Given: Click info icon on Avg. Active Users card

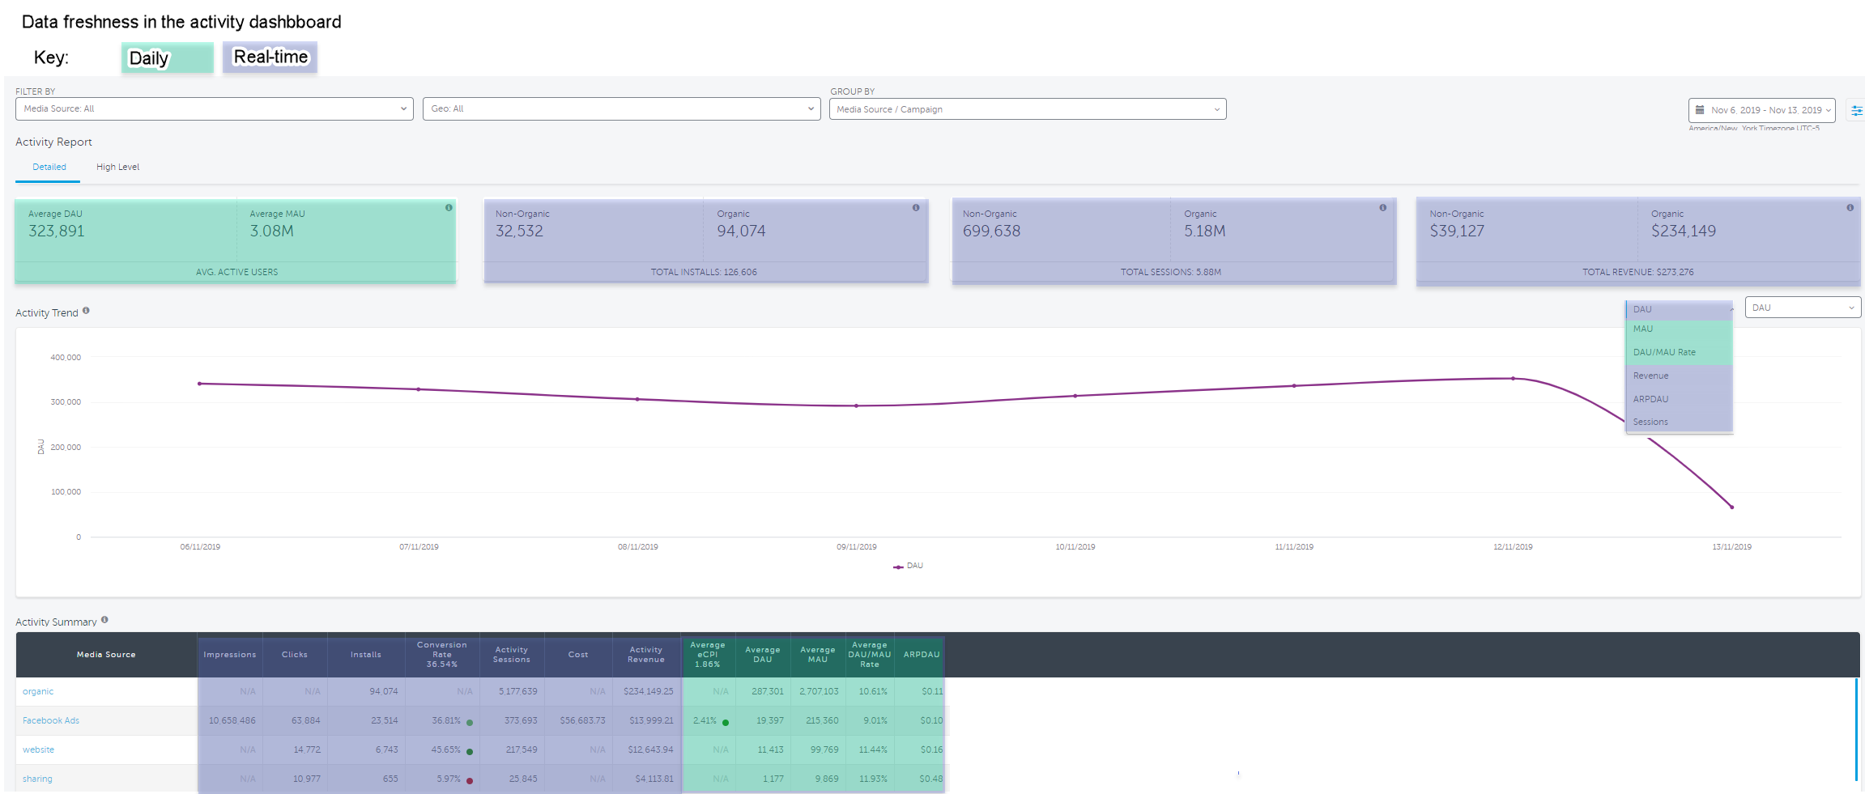Looking at the screenshot, I should [x=449, y=208].
